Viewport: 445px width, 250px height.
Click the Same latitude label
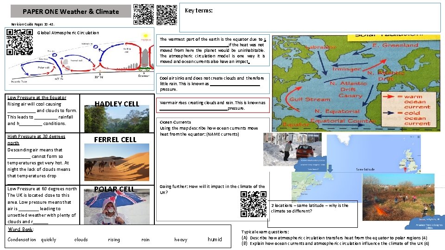(x=365, y=169)
